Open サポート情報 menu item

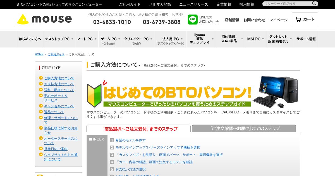tap(306, 39)
